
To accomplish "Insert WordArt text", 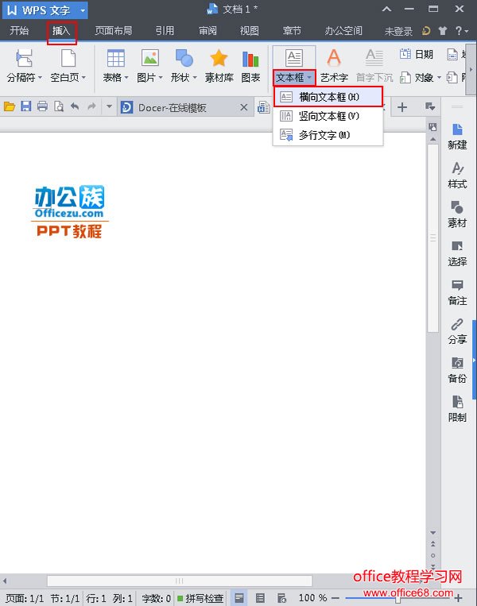I will click(x=334, y=66).
